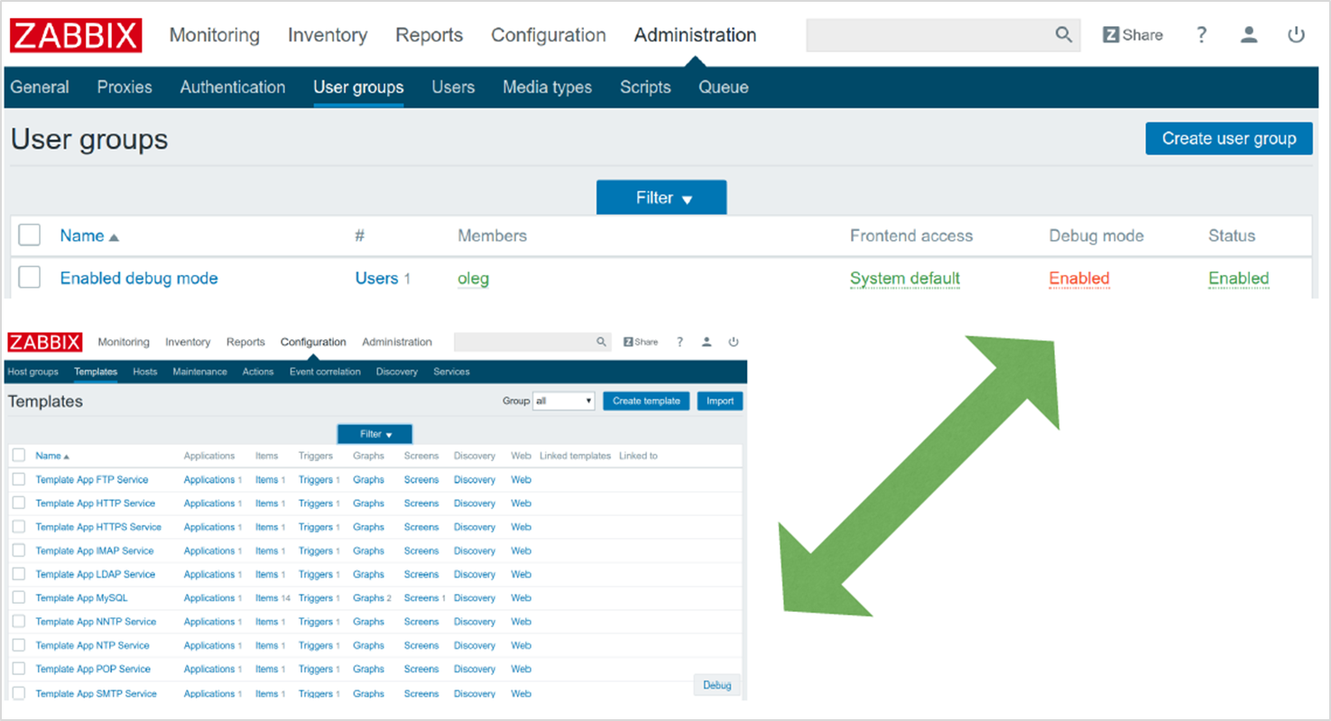Open Configuration menu in User groups window
1331x721 pixels.
pyautogui.click(x=549, y=35)
